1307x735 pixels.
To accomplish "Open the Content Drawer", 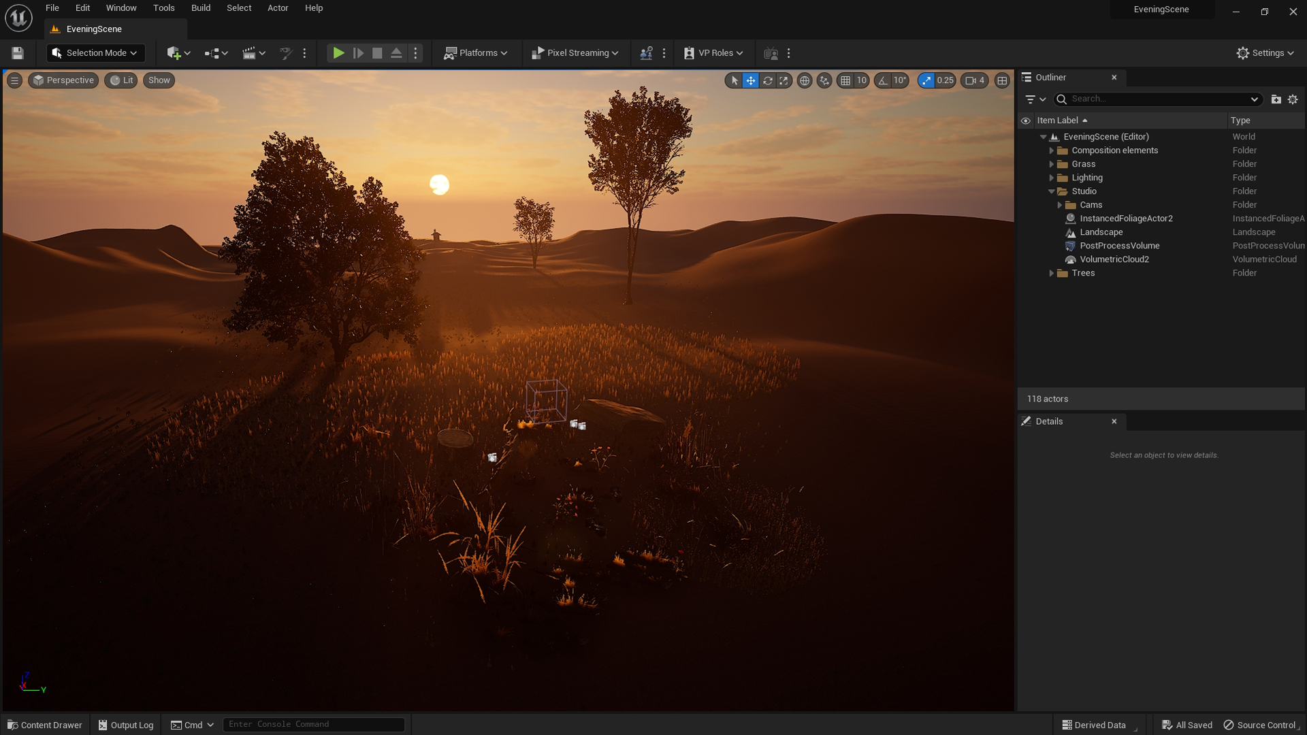I will [45, 725].
